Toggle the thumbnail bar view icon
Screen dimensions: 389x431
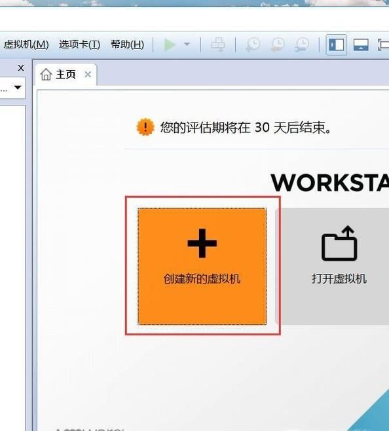[361, 45]
